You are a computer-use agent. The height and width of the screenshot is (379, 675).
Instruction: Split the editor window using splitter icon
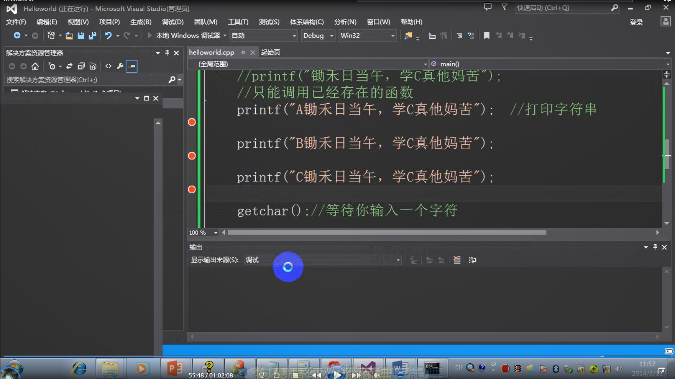[667, 74]
